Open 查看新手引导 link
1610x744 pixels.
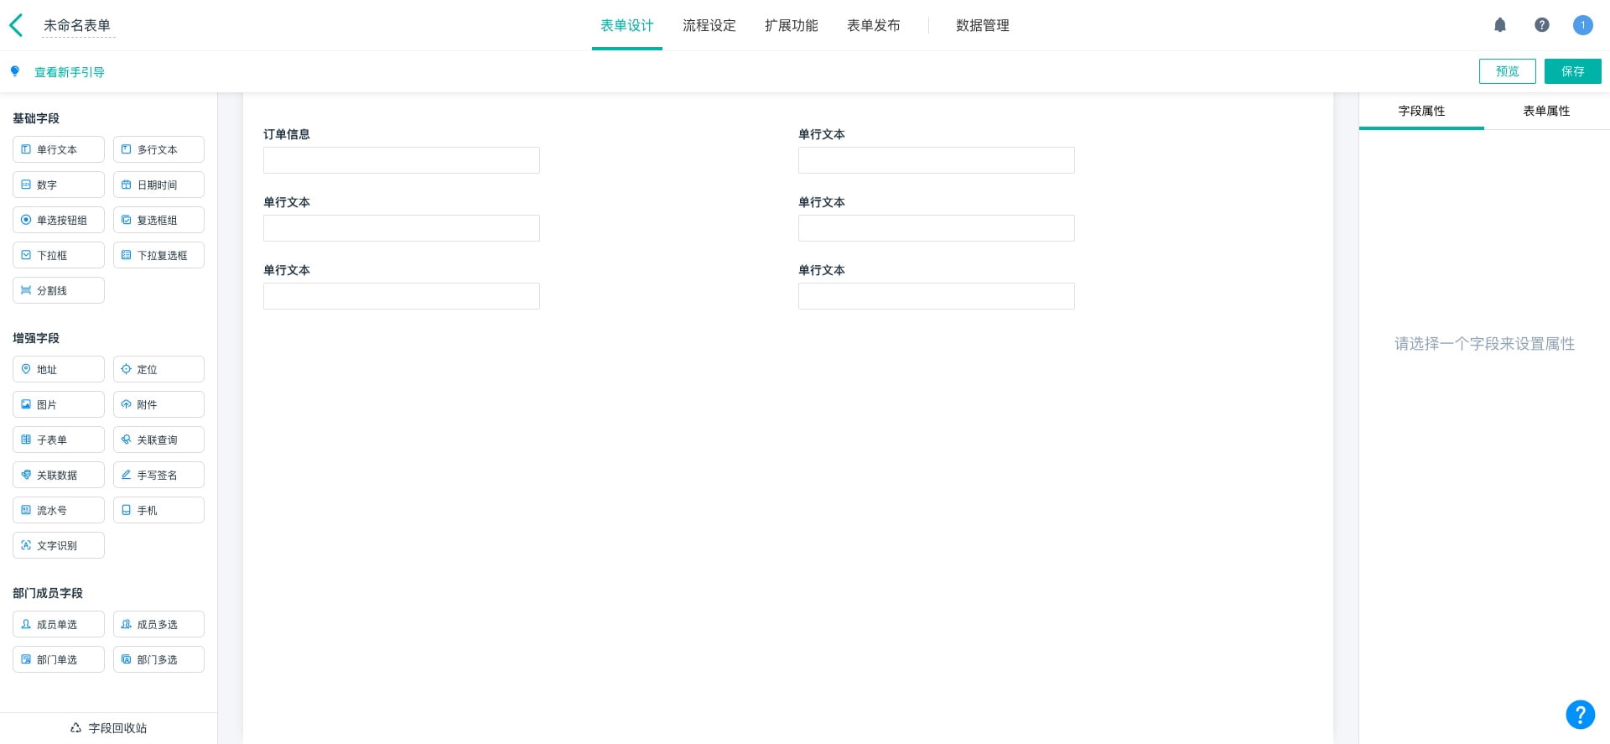pyautogui.click(x=70, y=72)
